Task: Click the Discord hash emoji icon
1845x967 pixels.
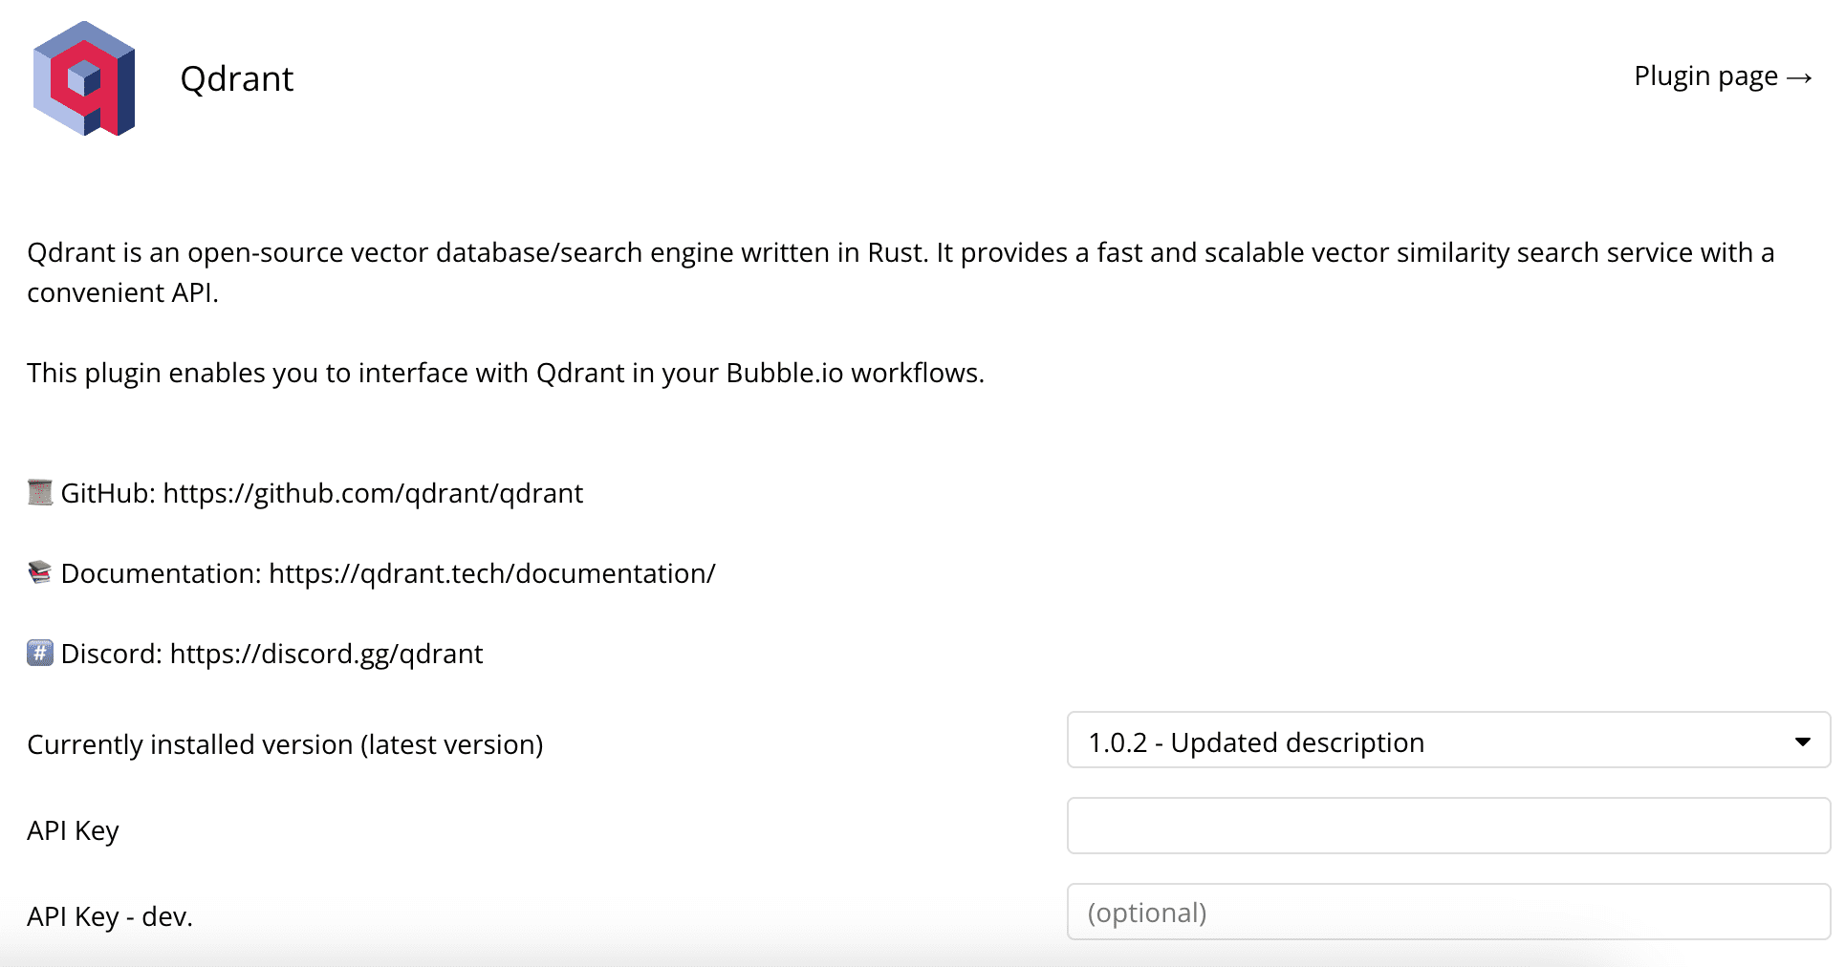Action: [x=40, y=653]
